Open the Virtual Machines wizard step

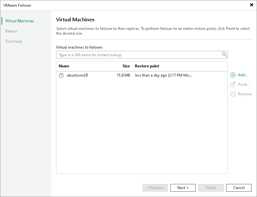tap(19, 21)
